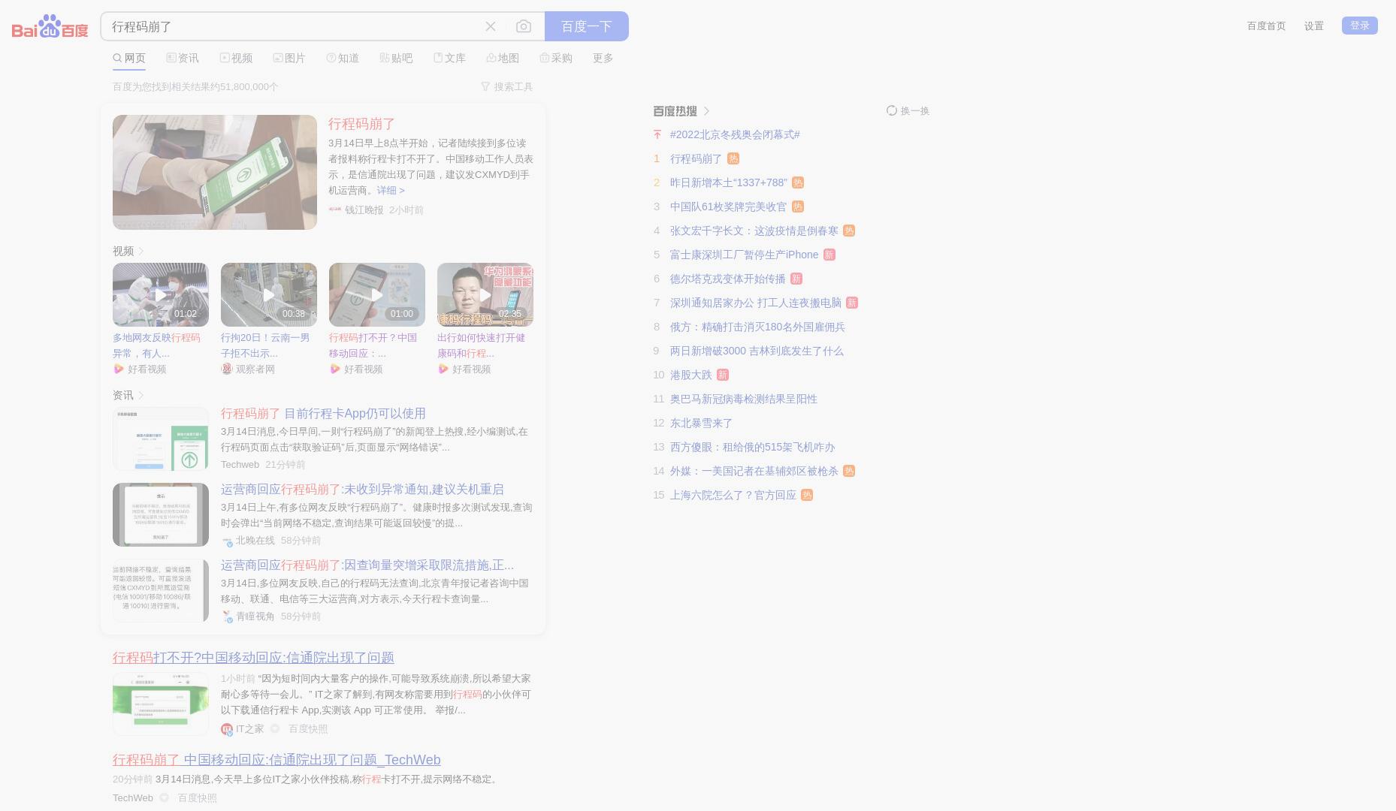The width and height of the screenshot is (1396, 811).
Task: Clear the search box with X icon
Action: (x=491, y=26)
